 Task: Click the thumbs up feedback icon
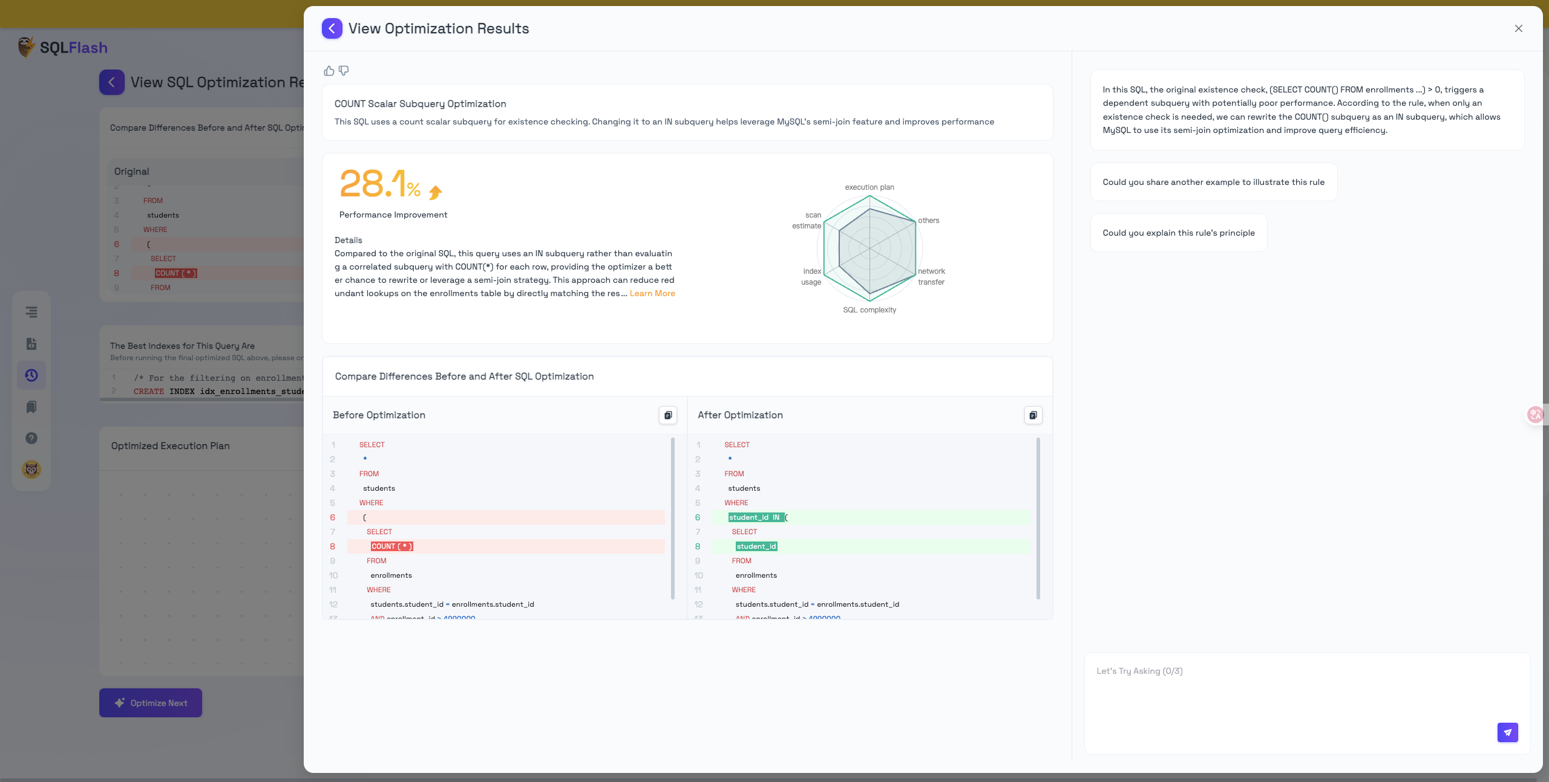coord(329,71)
